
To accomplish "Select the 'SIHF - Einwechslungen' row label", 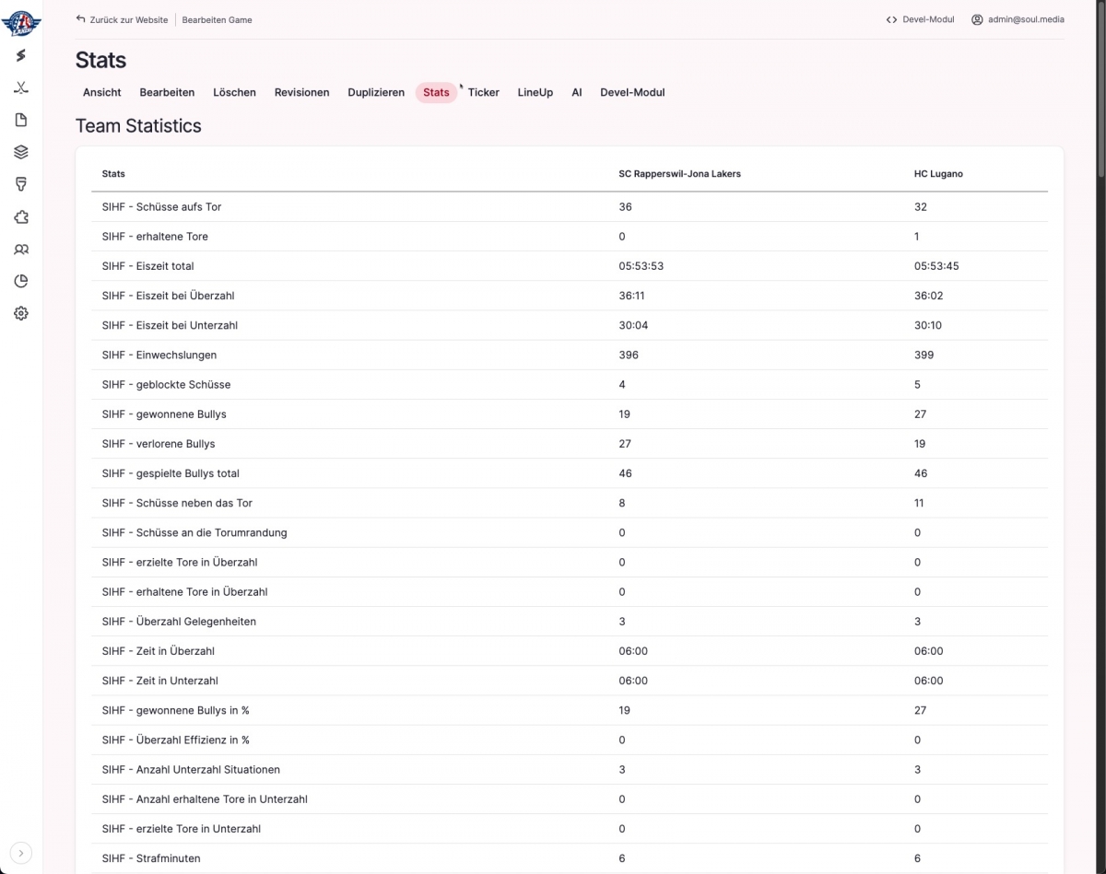I will coord(159,355).
